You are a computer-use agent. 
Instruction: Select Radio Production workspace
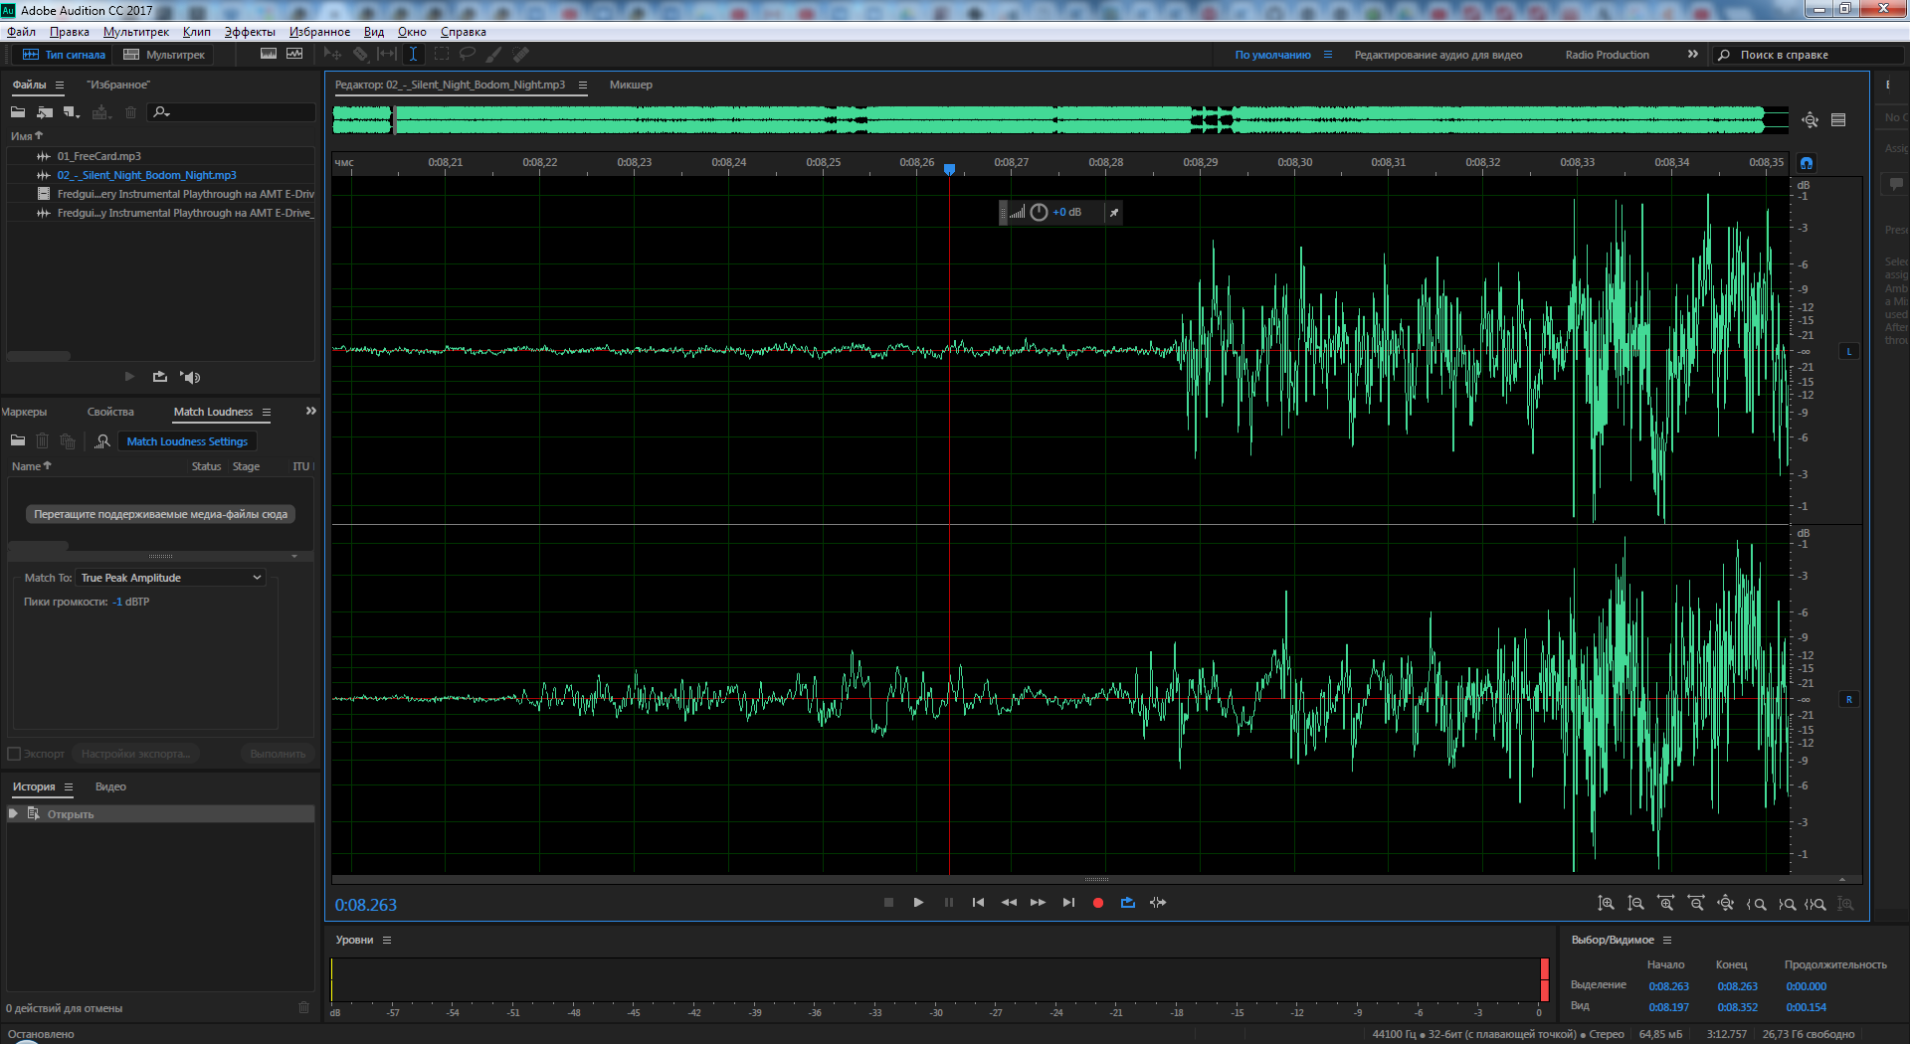[1607, 55]
